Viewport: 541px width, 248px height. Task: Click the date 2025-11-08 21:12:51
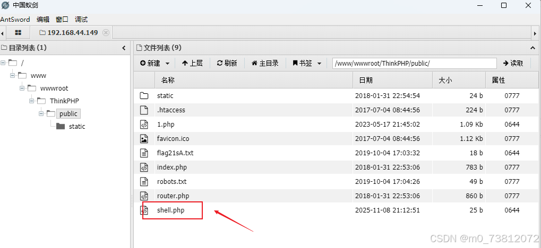pyautogui.click(x=388, y=210)
